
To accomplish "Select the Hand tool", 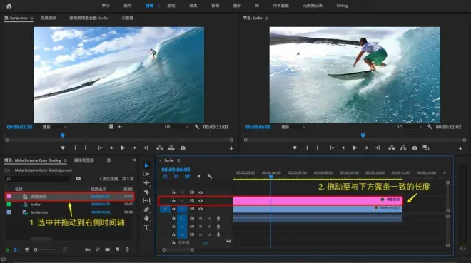I will [146, 218].
